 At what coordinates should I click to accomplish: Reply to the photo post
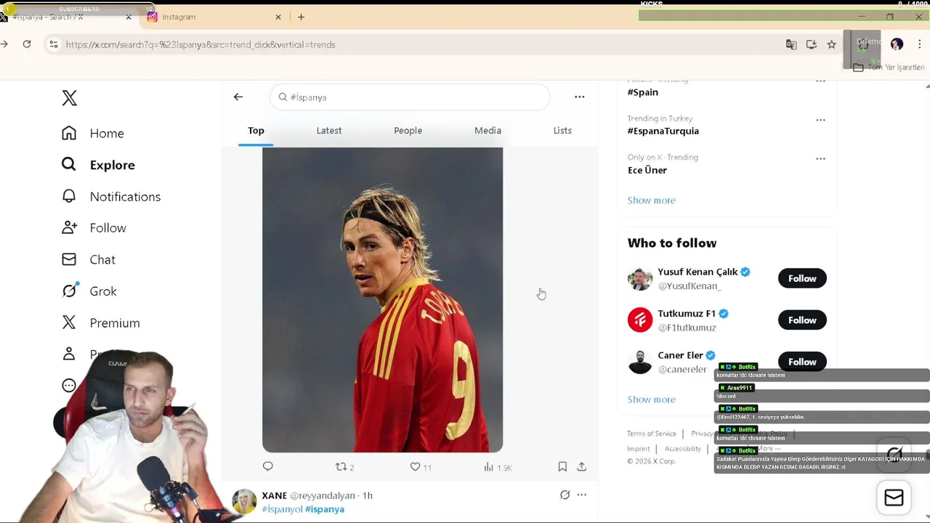[x=268, y=466]
